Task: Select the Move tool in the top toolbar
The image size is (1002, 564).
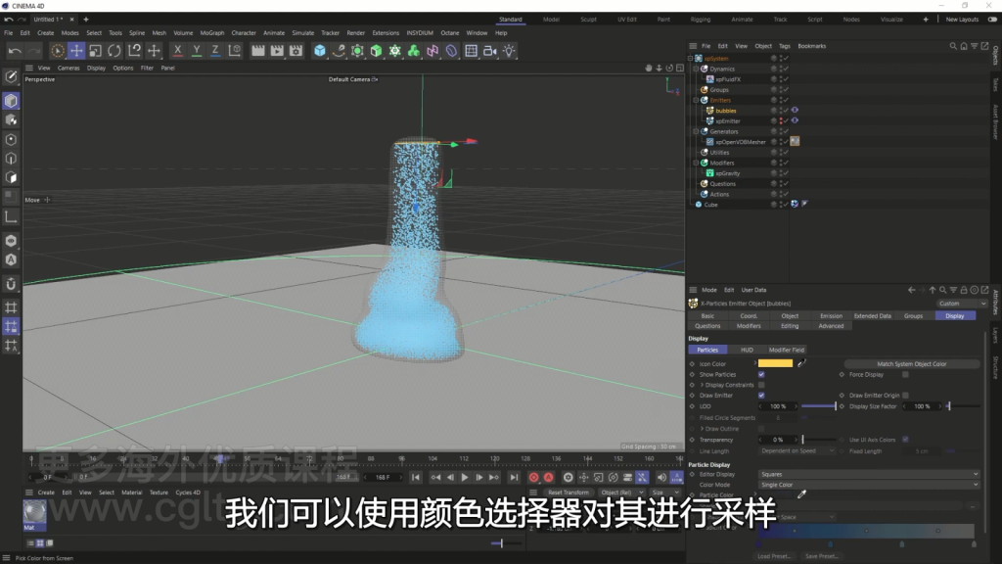Action: (x=76, y=51)
